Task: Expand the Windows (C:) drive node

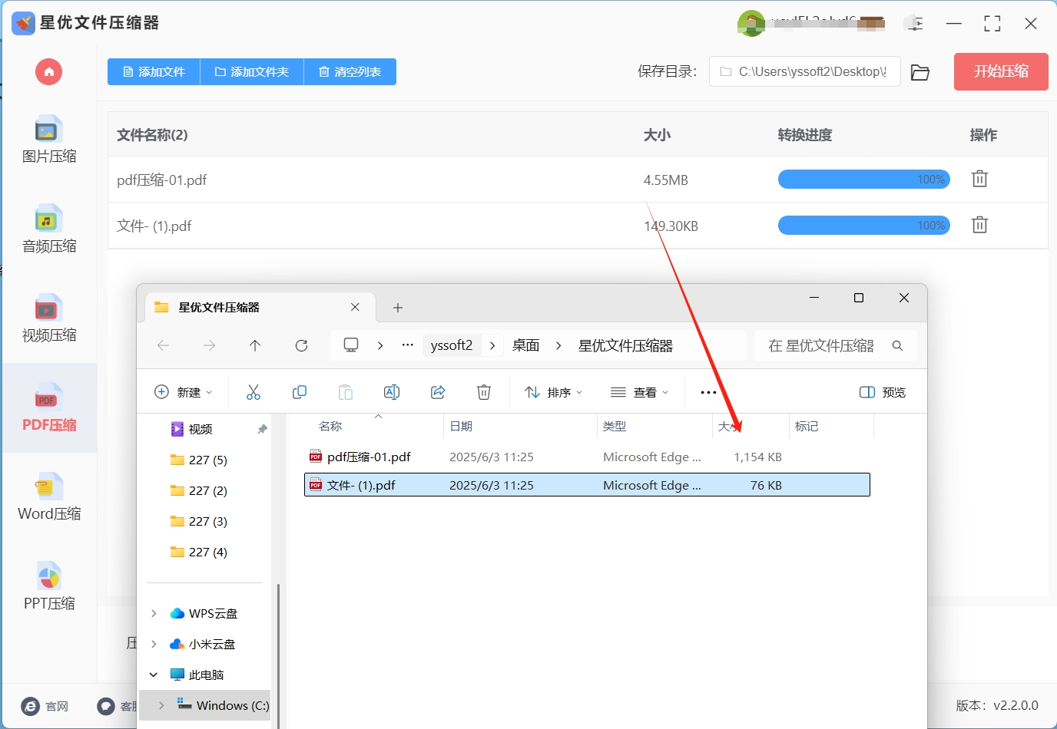Action: click(x=161, y=705)
